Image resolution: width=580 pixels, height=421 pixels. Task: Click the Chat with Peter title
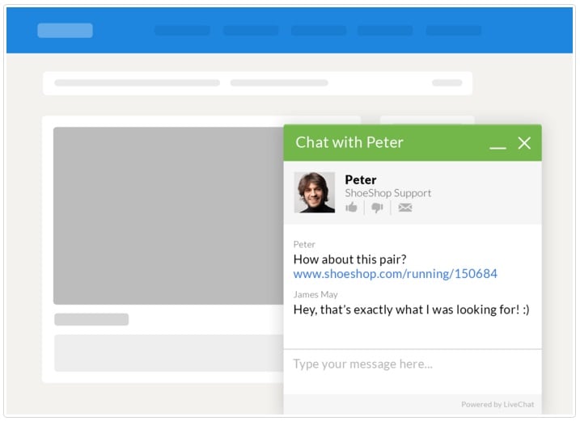[x=349, y=142]
